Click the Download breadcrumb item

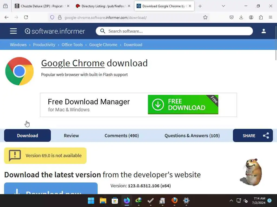pos(133,45)
